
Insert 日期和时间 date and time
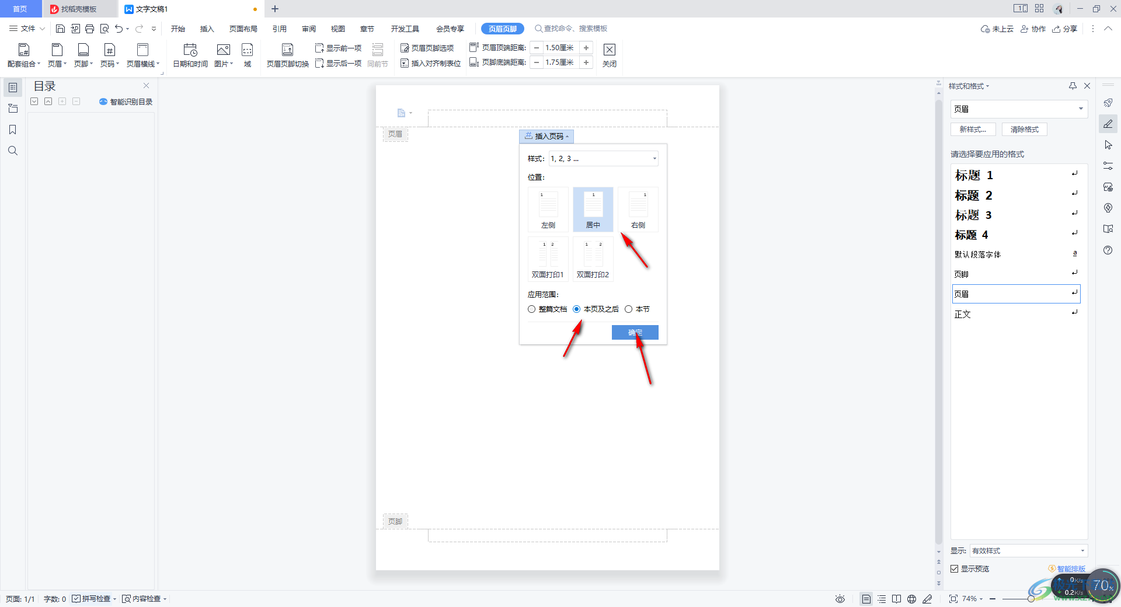(190, 55)
